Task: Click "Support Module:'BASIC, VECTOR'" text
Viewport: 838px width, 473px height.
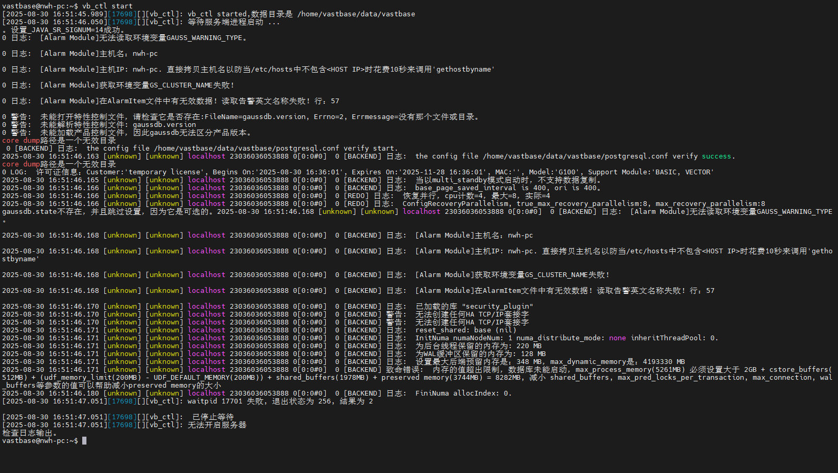Action: pyautogui.click(x=651, y=172)
